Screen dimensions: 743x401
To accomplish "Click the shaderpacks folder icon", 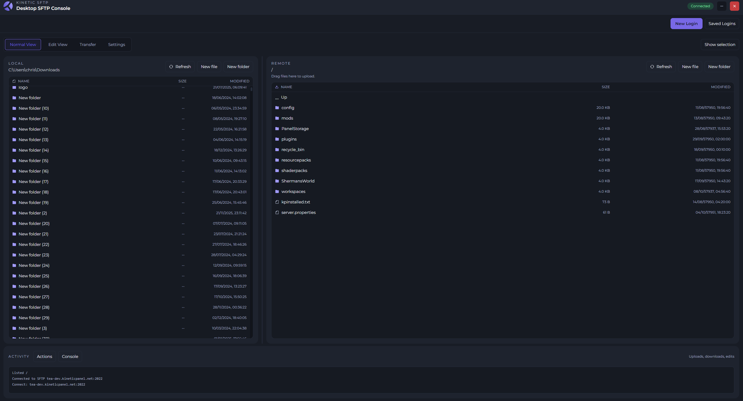I will coord(277,171).
